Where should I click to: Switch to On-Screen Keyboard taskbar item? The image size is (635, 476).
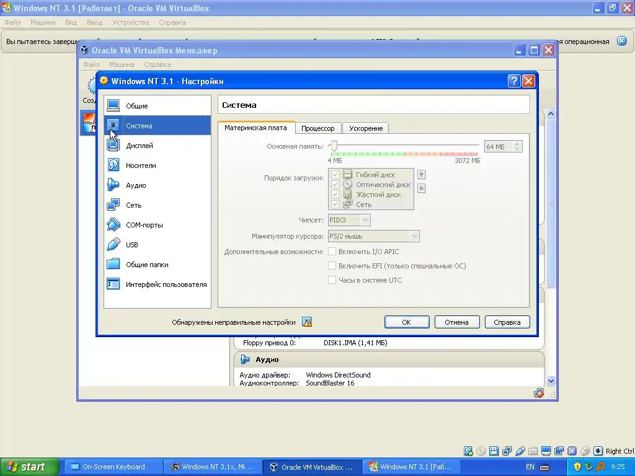pos(113,467)
